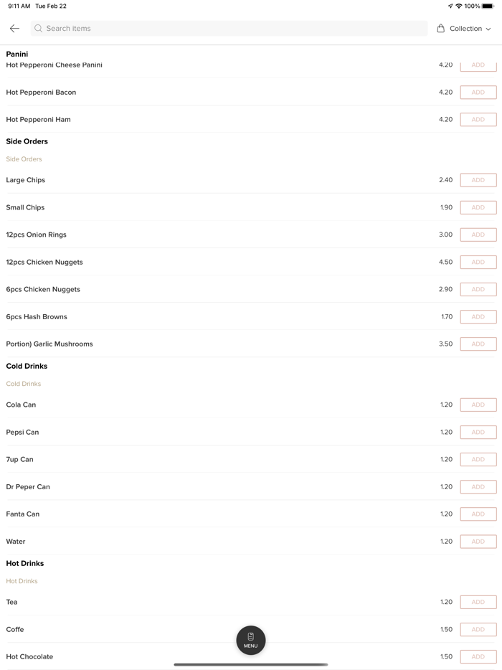The height and width of the screenshot is (670, 502).
Task: Add 12pcs Onion Rings to order
Action: [x=478, y=235]
